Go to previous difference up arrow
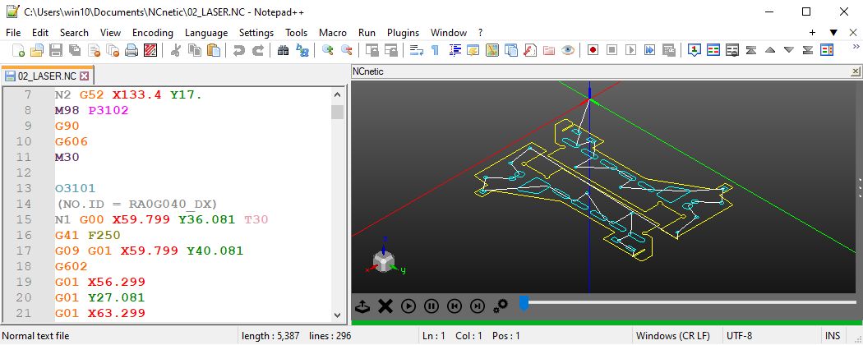The height and width of the screenshot is (345, 863). click(770, 51)
